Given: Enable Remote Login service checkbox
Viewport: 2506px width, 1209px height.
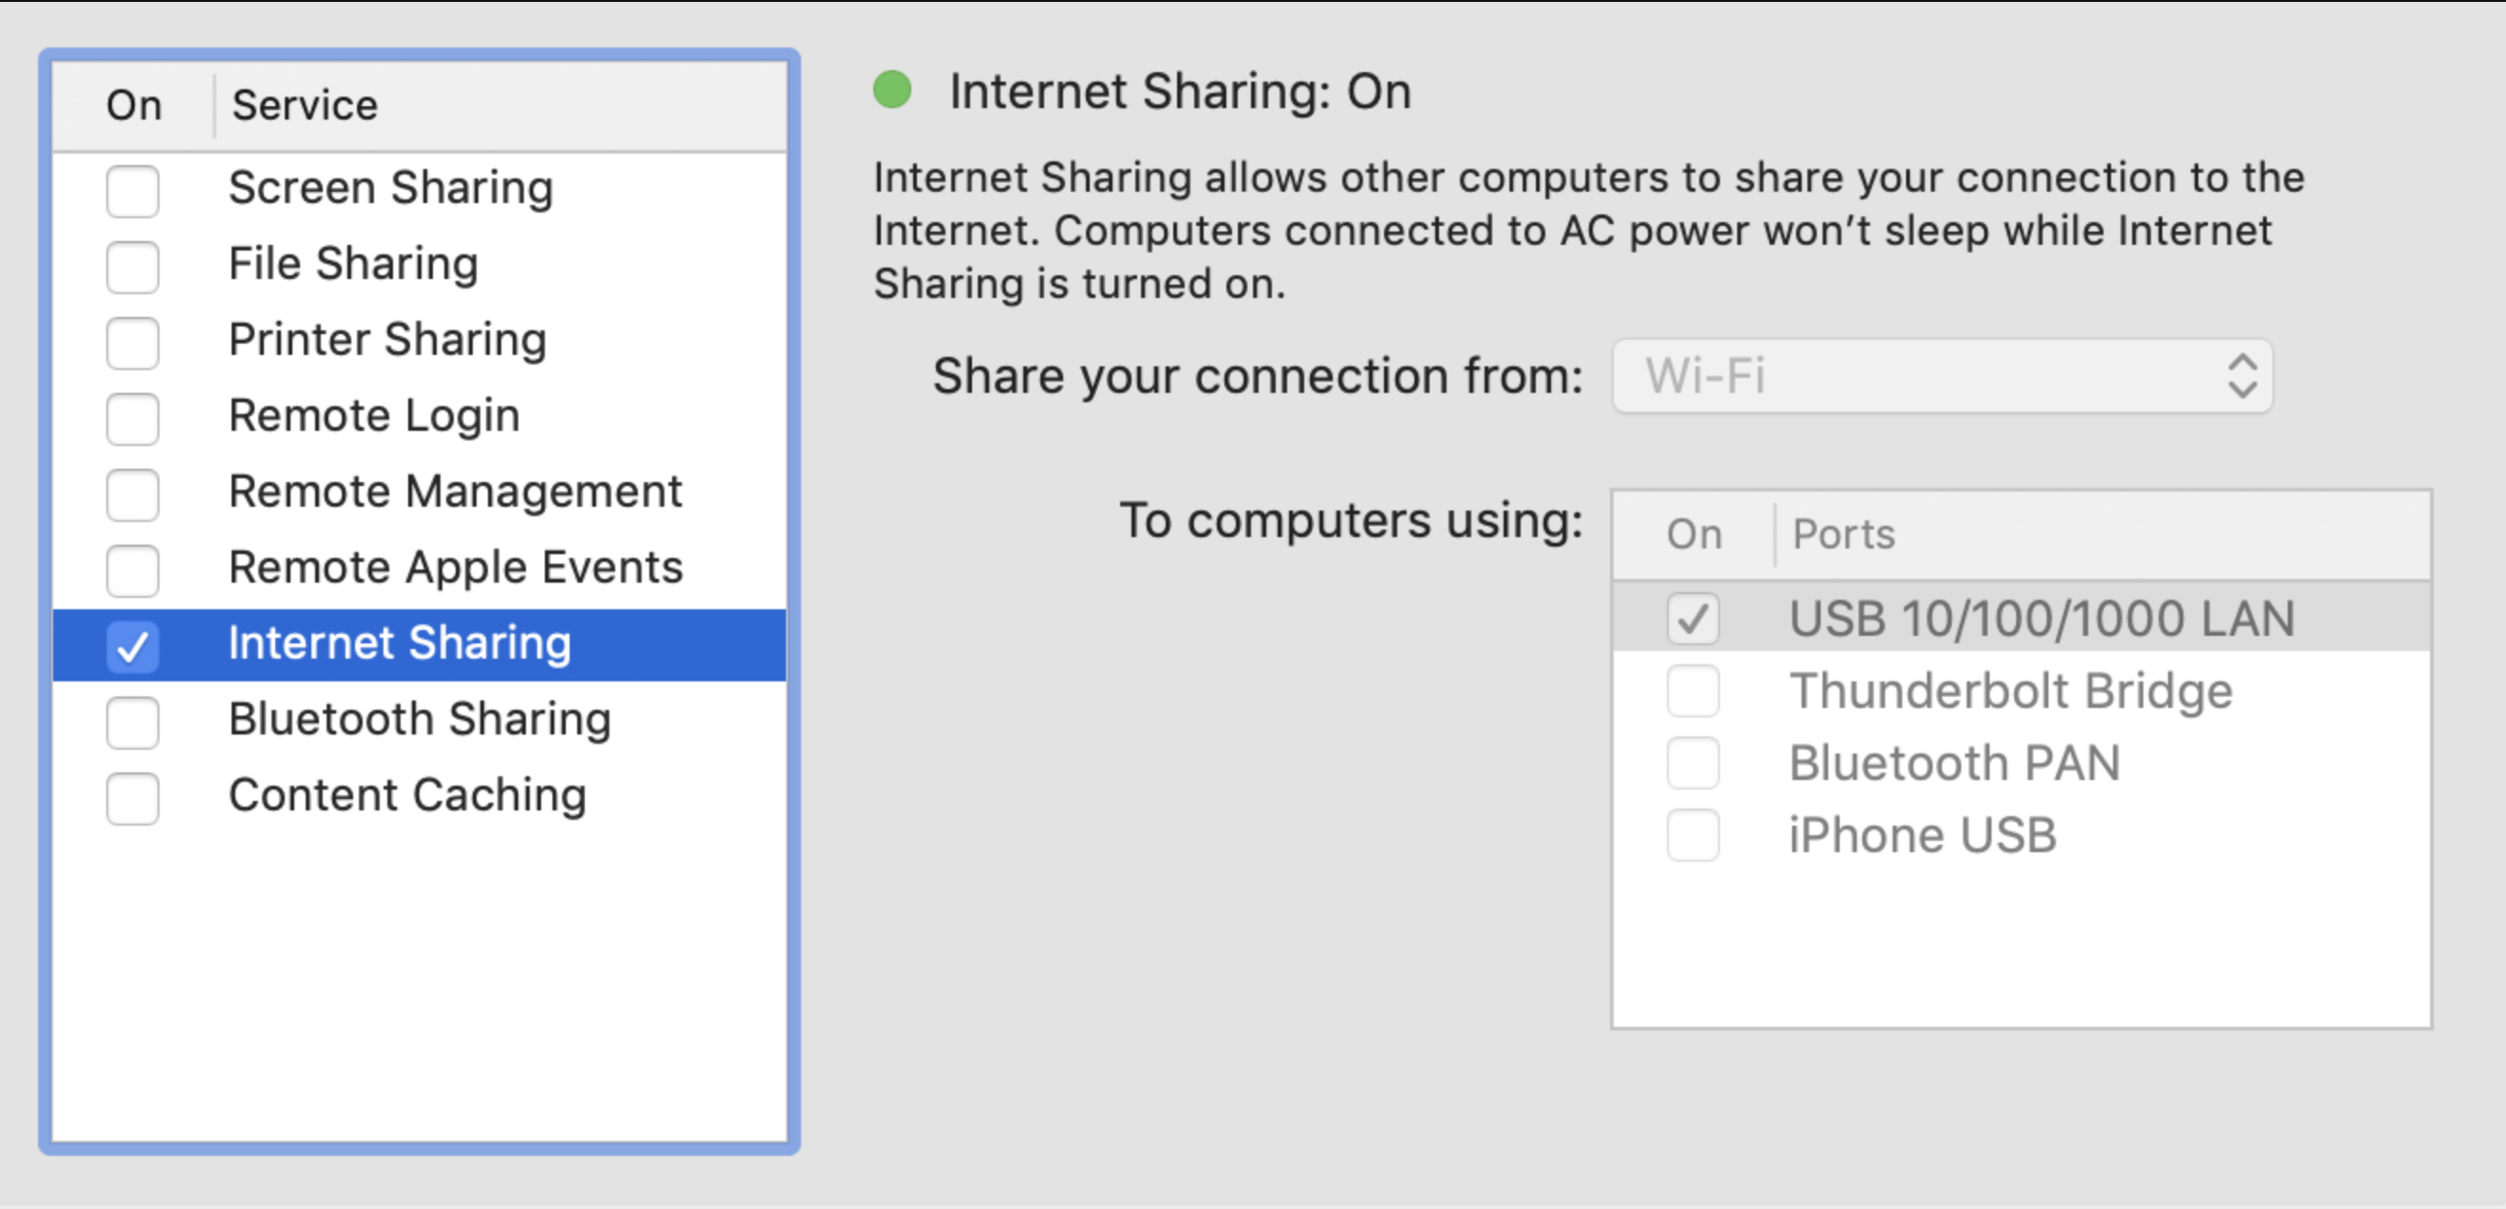Looking at the screenshot, I should coord(132,418).
